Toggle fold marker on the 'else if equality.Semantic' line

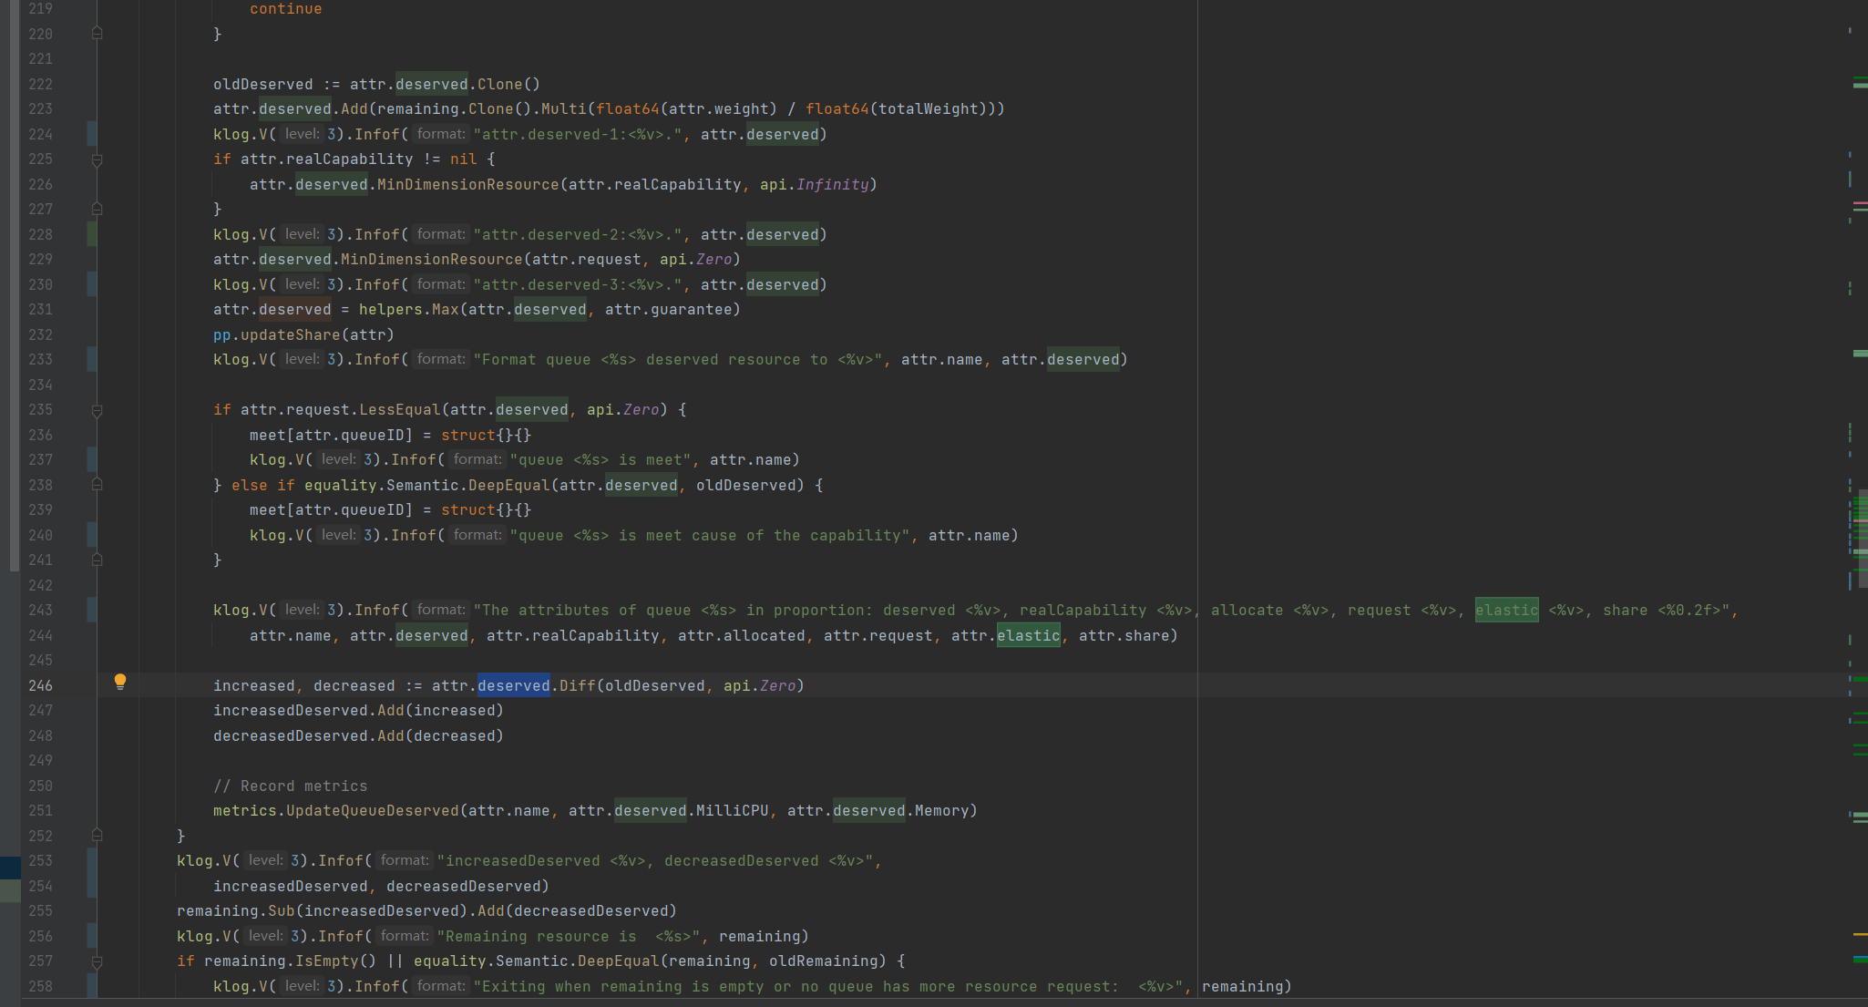coord(97,485)
